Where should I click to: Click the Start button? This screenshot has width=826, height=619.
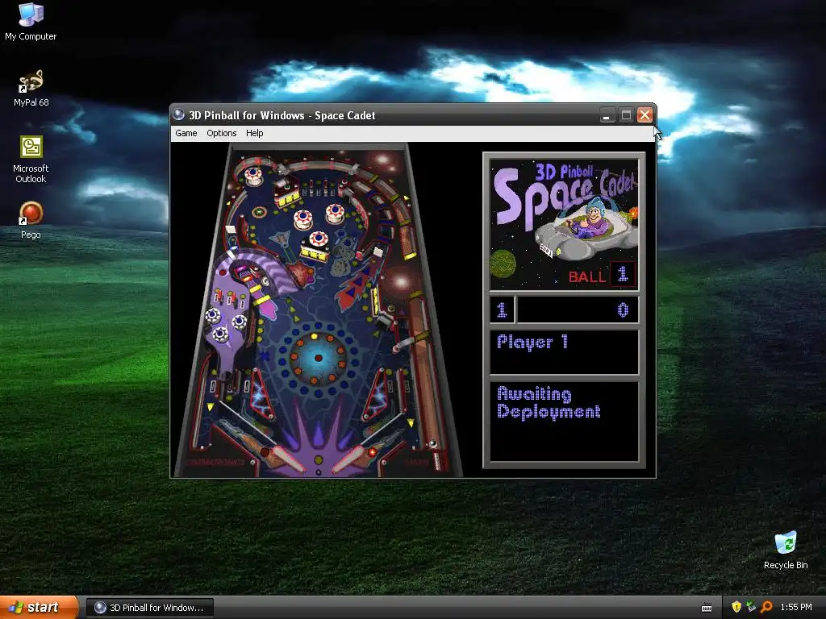coord(39,608)
